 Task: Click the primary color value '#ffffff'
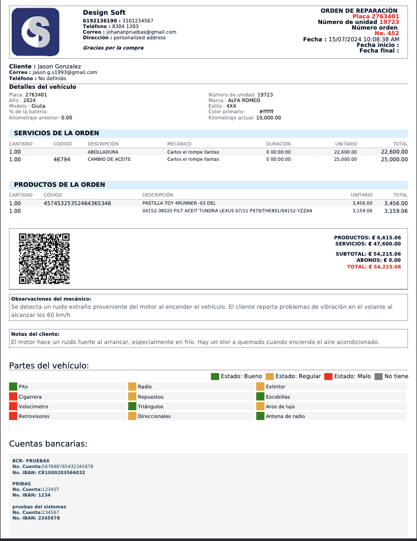tap(267, 112)
